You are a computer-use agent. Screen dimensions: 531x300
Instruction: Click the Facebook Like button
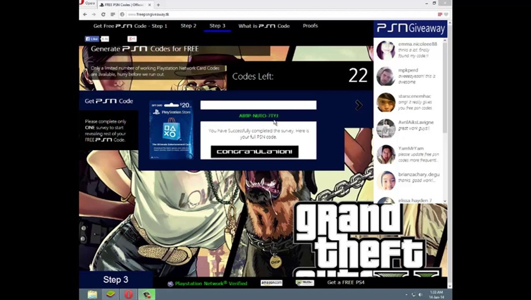click(x=92, y=39)
